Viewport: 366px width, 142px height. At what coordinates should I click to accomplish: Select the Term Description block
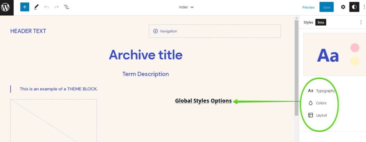[x=146, y=74]
